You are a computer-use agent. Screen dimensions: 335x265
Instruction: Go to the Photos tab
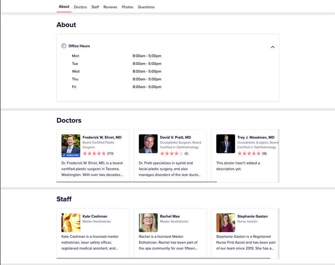click(127, 7)
